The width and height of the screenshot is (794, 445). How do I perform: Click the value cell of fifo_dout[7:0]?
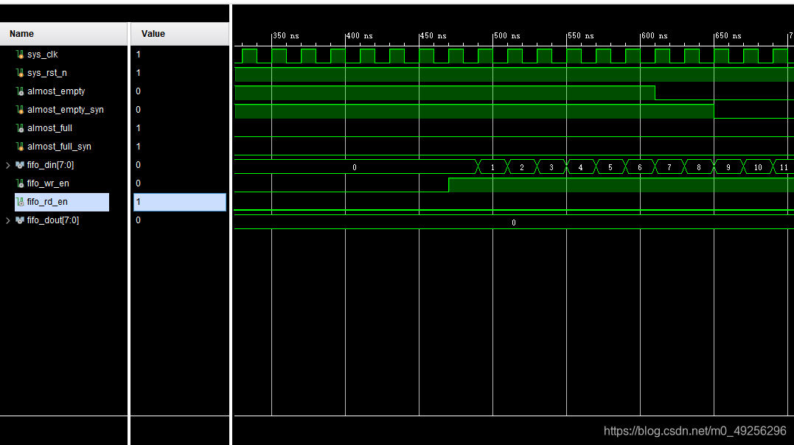point(180,220)
